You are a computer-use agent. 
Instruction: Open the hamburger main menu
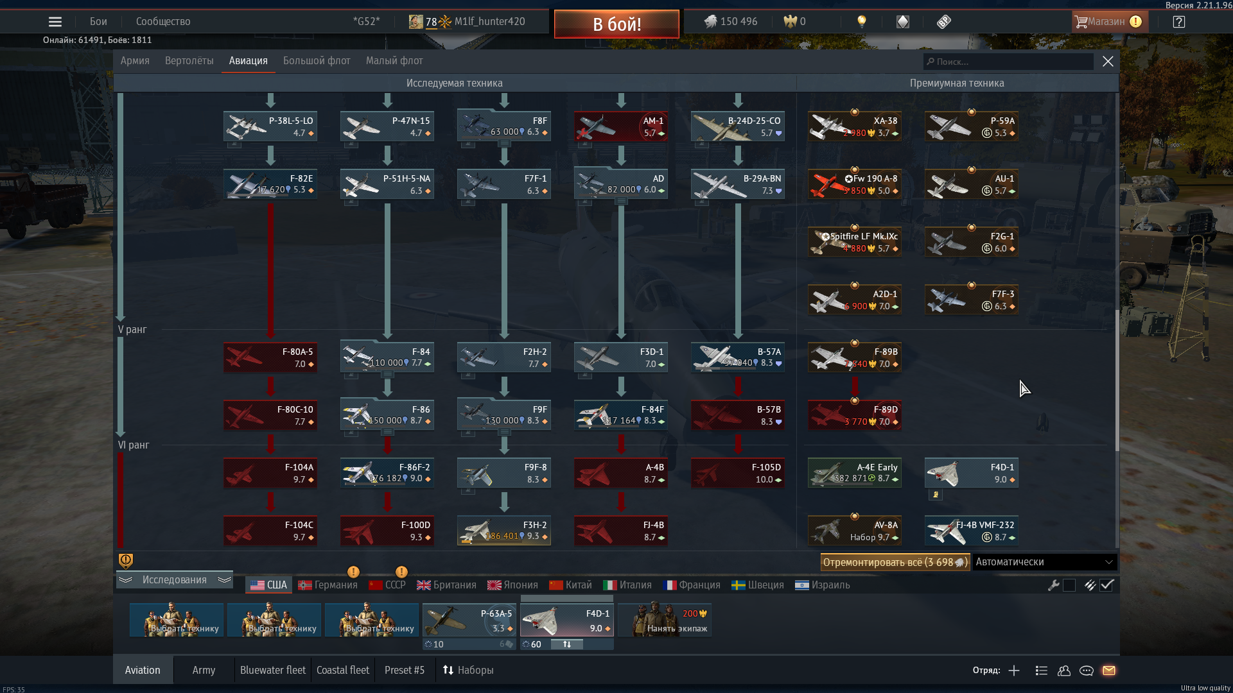tap(55, 22)
